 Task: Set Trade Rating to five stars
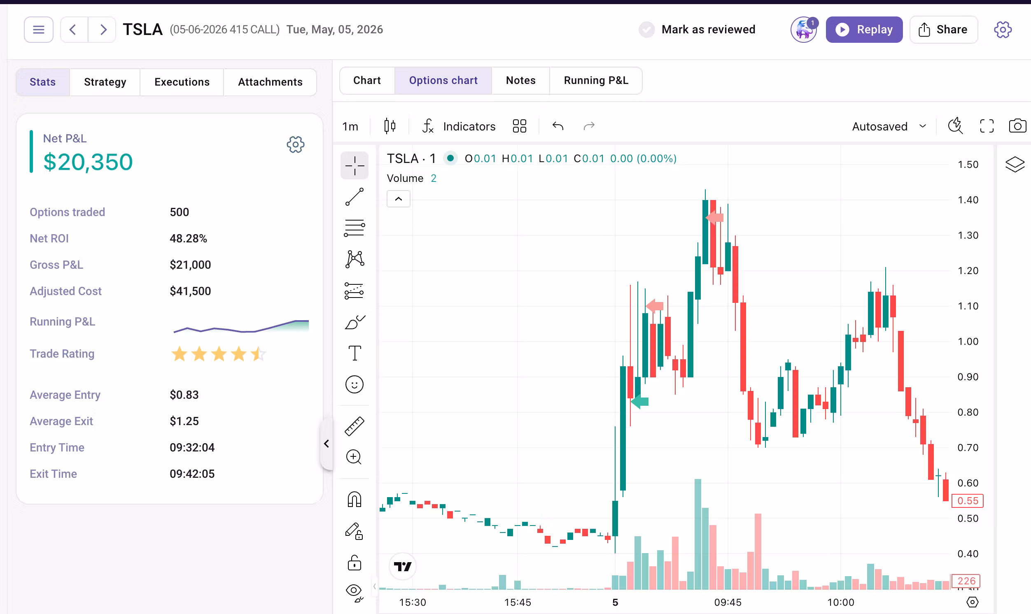coord(259,354)
